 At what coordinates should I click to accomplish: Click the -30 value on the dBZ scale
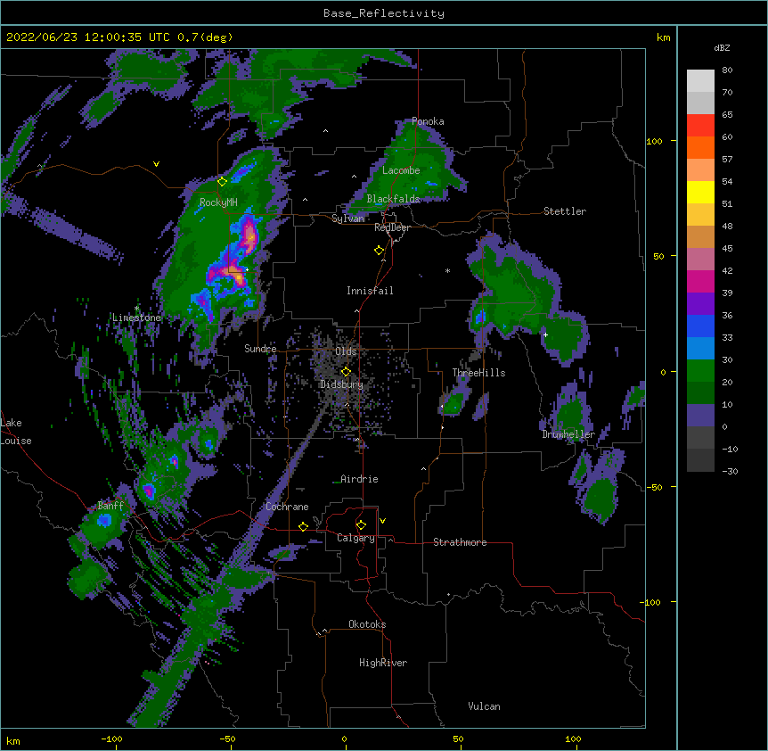pos(730,471)
